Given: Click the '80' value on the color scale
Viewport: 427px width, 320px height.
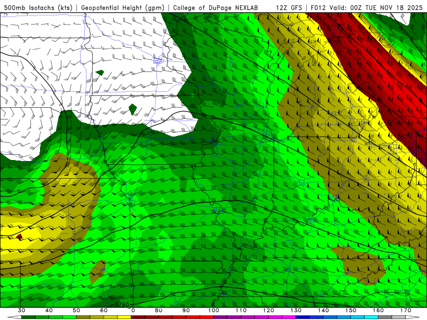Looking at the screenshot, I should click(x=159, y=310).
